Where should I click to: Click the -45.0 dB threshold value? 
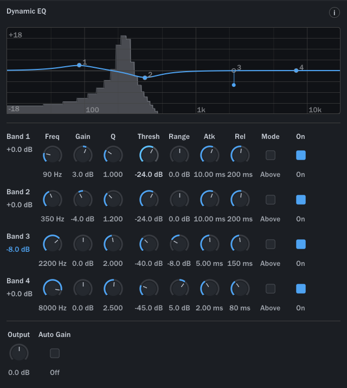[149, 308]
